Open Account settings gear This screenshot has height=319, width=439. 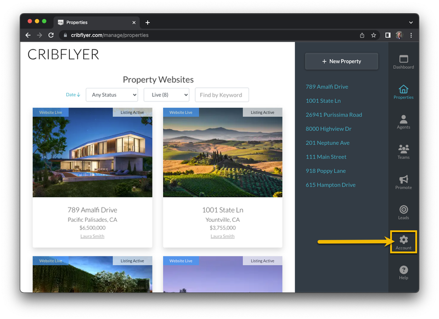point(403,243)
